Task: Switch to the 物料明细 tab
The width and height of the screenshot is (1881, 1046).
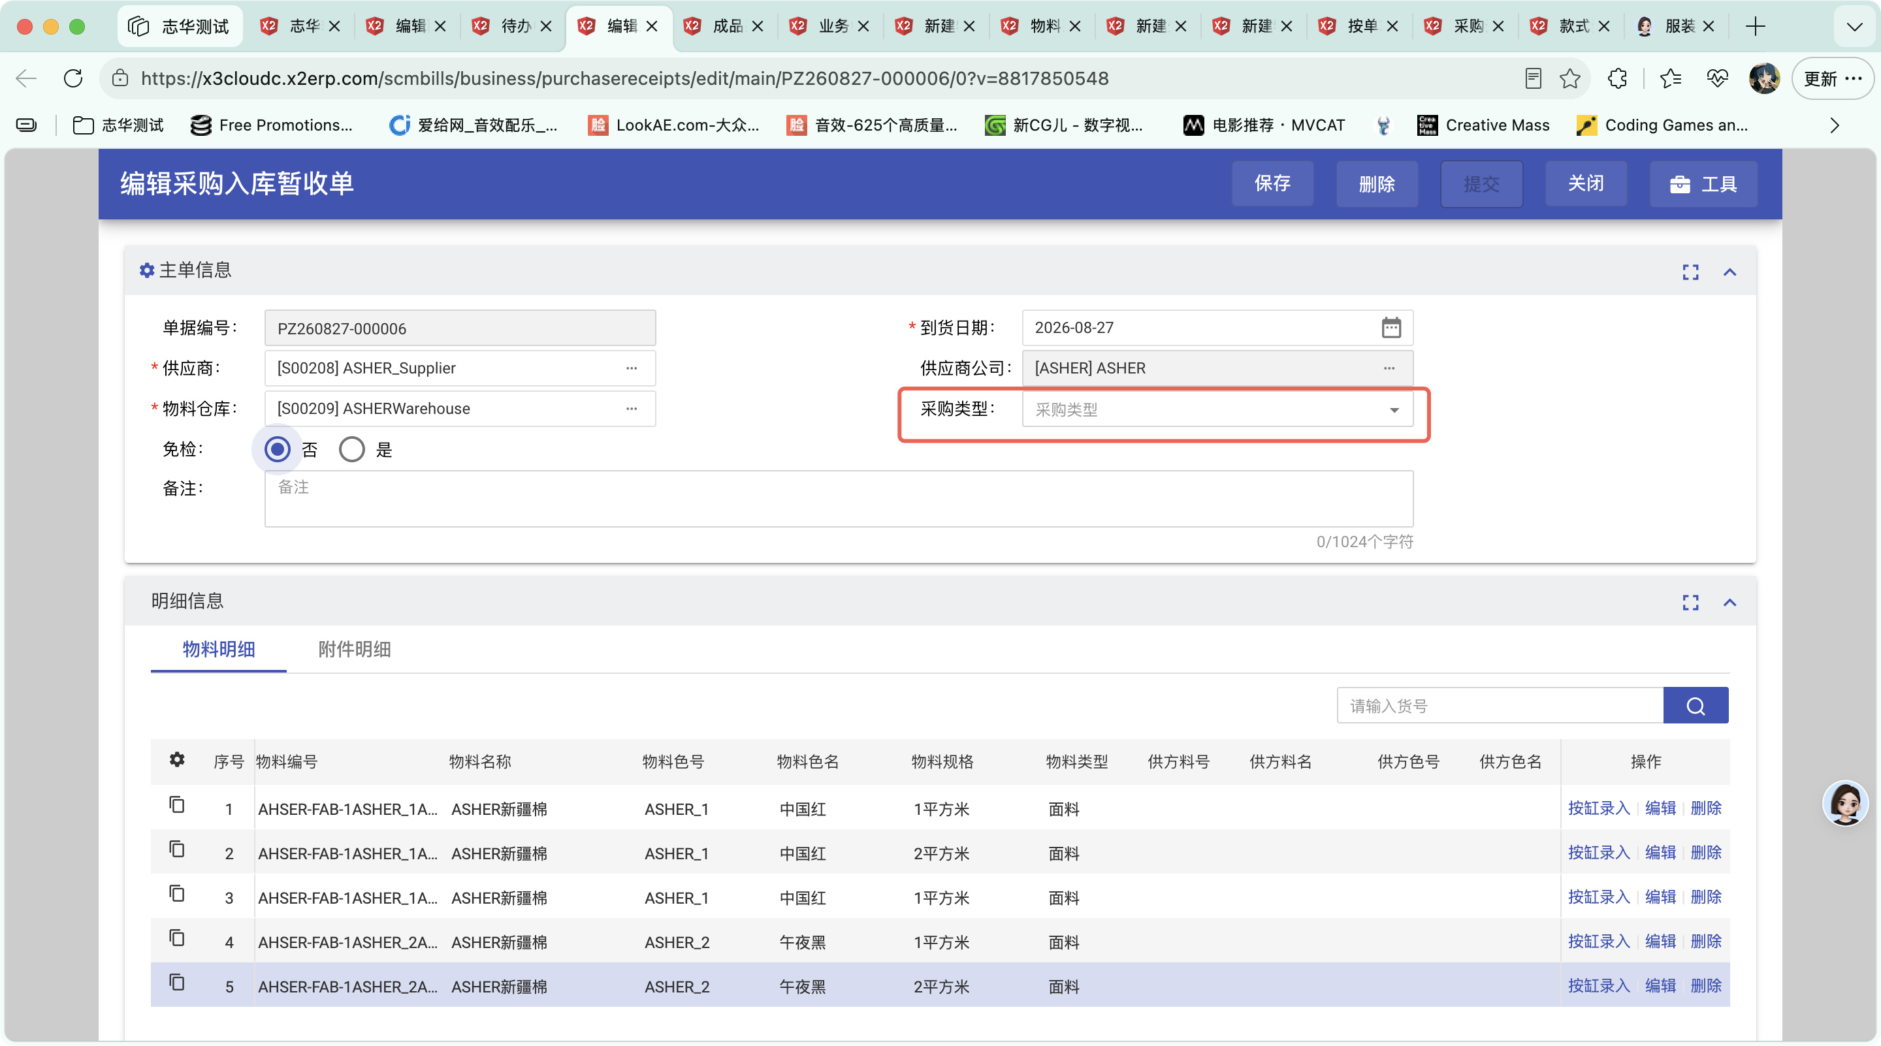Action: [218, 649]
